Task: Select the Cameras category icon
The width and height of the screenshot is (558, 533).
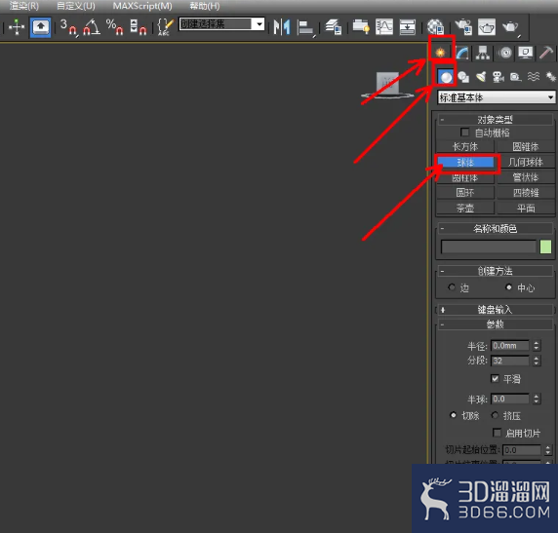Action: pyautogui.click(x=498, y=77)
